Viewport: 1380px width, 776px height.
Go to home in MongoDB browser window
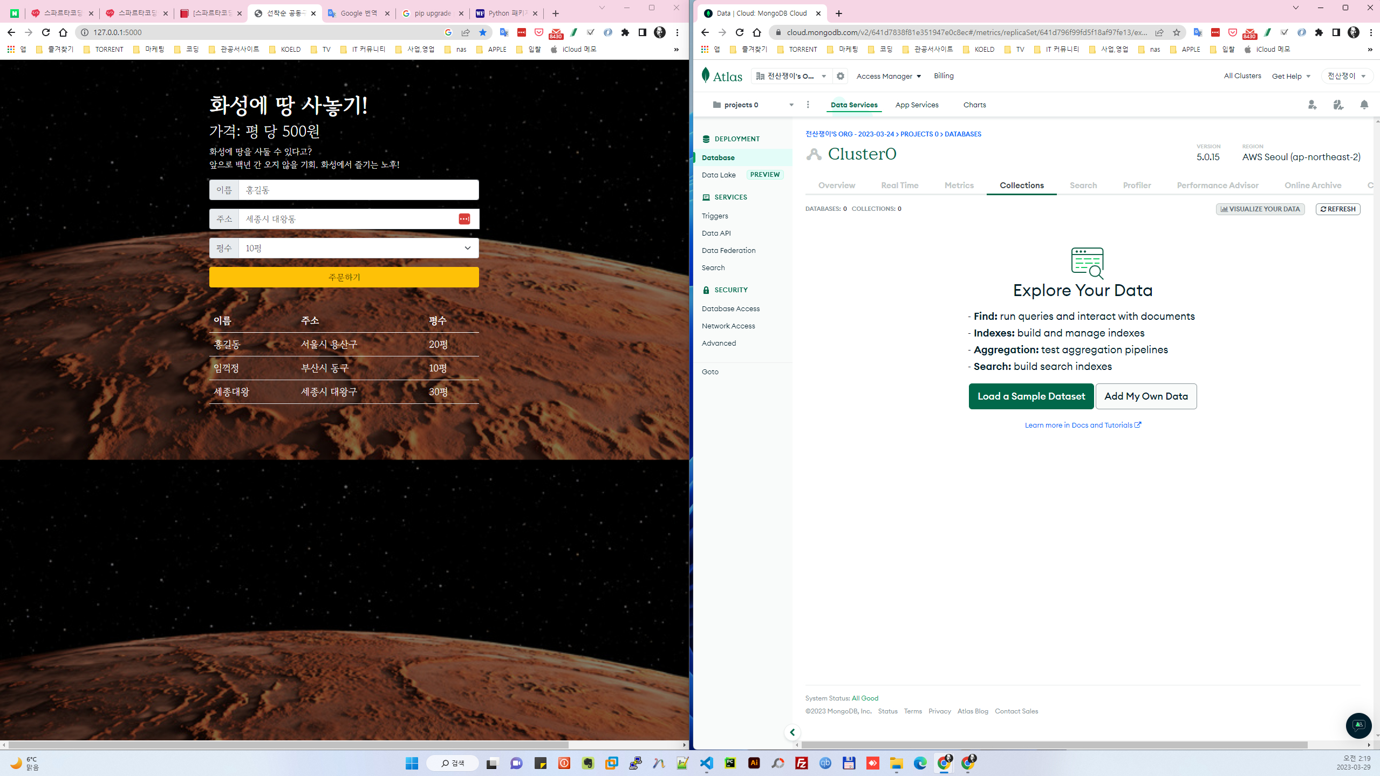(x=757, y=32)
